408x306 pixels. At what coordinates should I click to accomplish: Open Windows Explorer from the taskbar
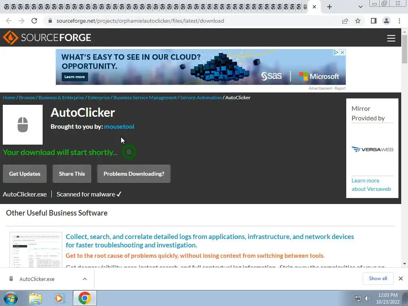pos(35,298)
